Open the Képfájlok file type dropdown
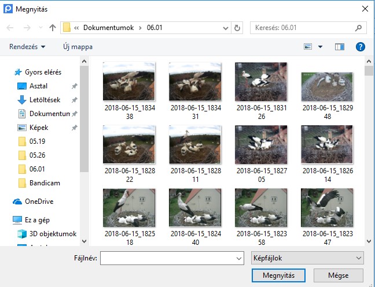This screenshot has width=375, height=287. [307, 258]
